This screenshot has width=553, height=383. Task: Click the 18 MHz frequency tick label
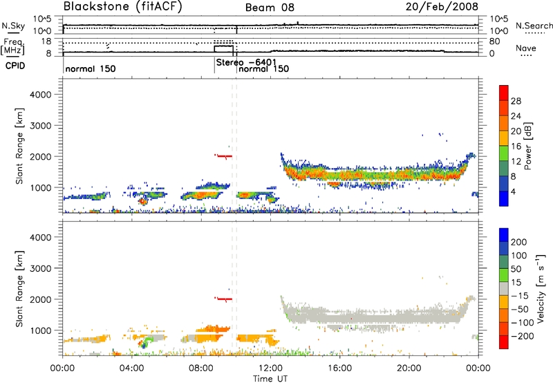46,41
